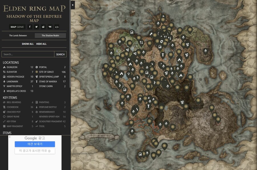Hide Hidden Passage markers
Screen dimensions: 257x170
pyautogui.click(x=18, y=77)
